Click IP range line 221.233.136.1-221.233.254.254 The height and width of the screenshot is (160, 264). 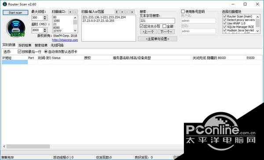pyautogui.click(x=104, y=17)
